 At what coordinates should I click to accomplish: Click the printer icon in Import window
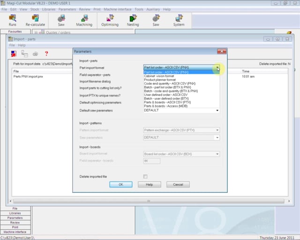coord(36,54)
